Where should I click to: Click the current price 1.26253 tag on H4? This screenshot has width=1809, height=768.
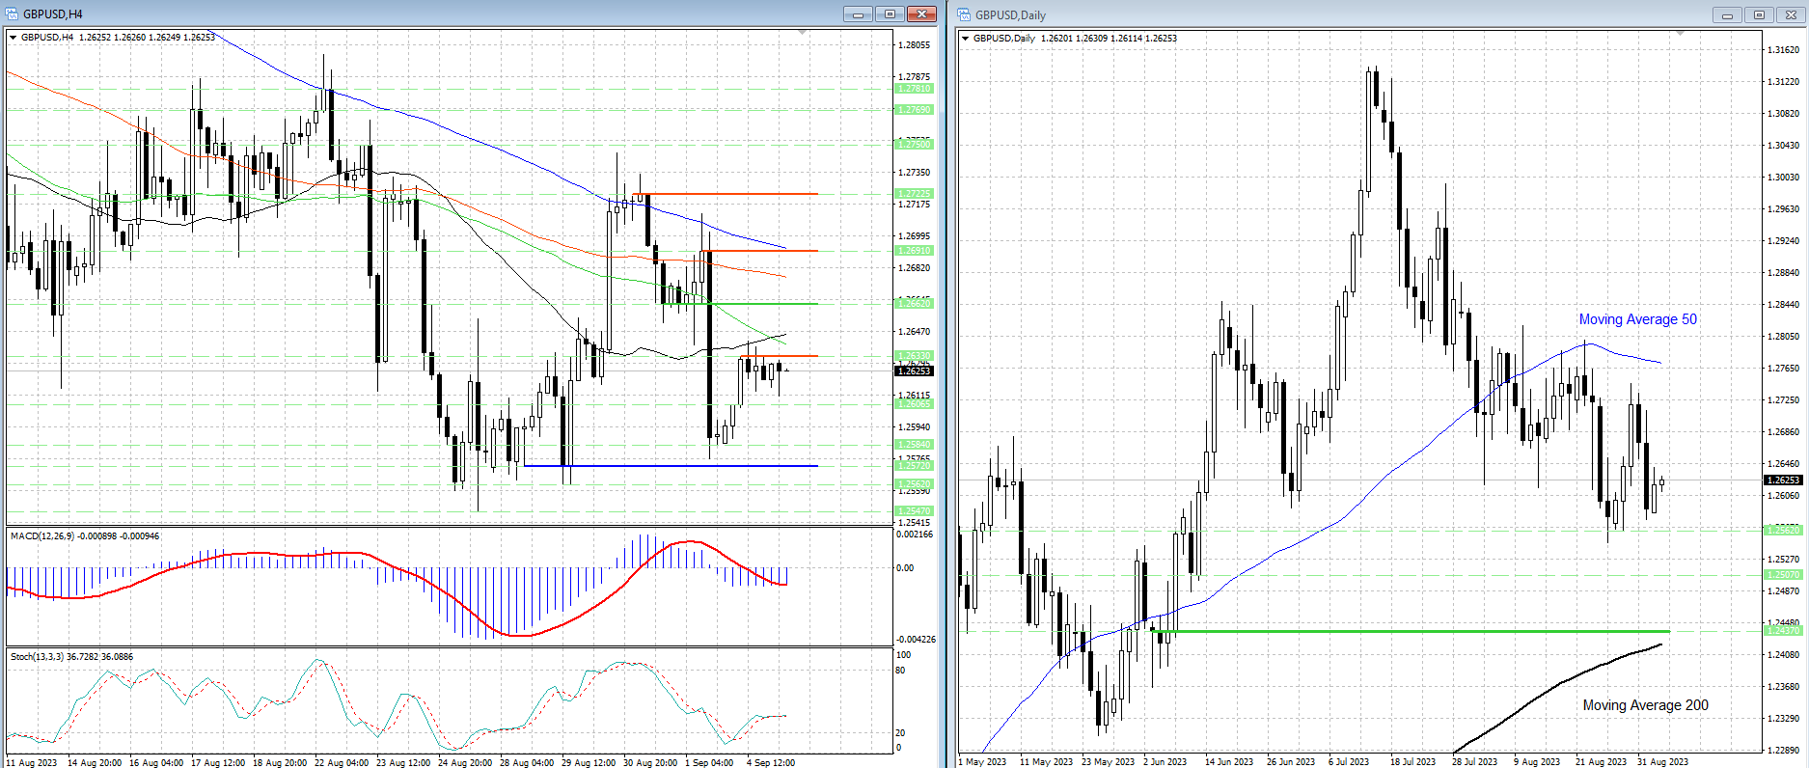point(914,371)
